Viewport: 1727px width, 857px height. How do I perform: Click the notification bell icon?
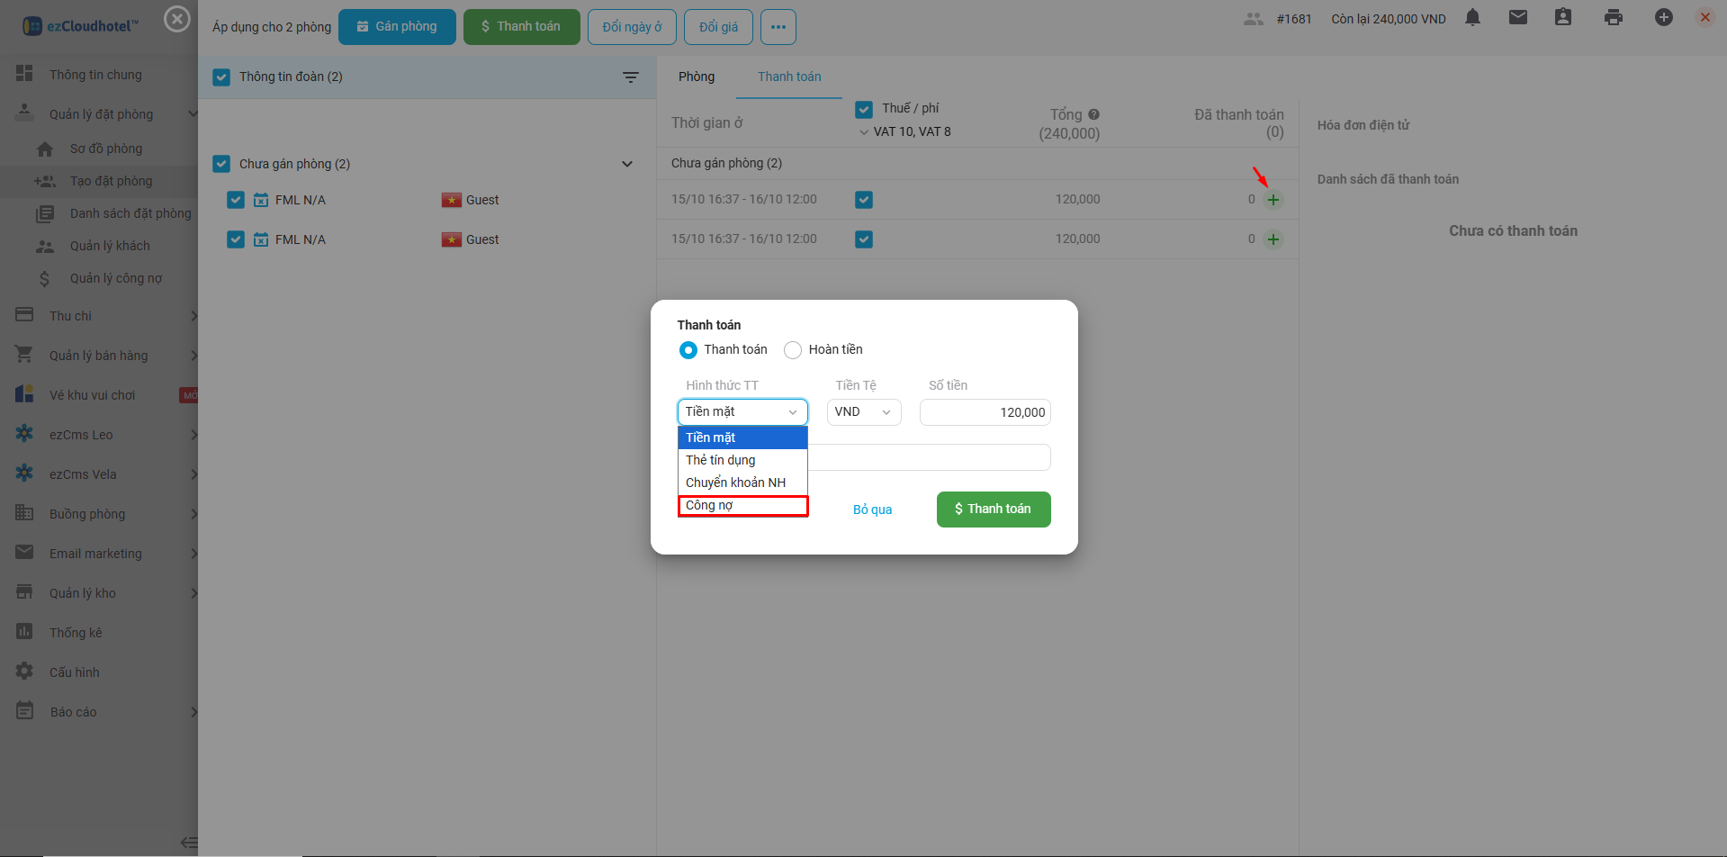1472,18
